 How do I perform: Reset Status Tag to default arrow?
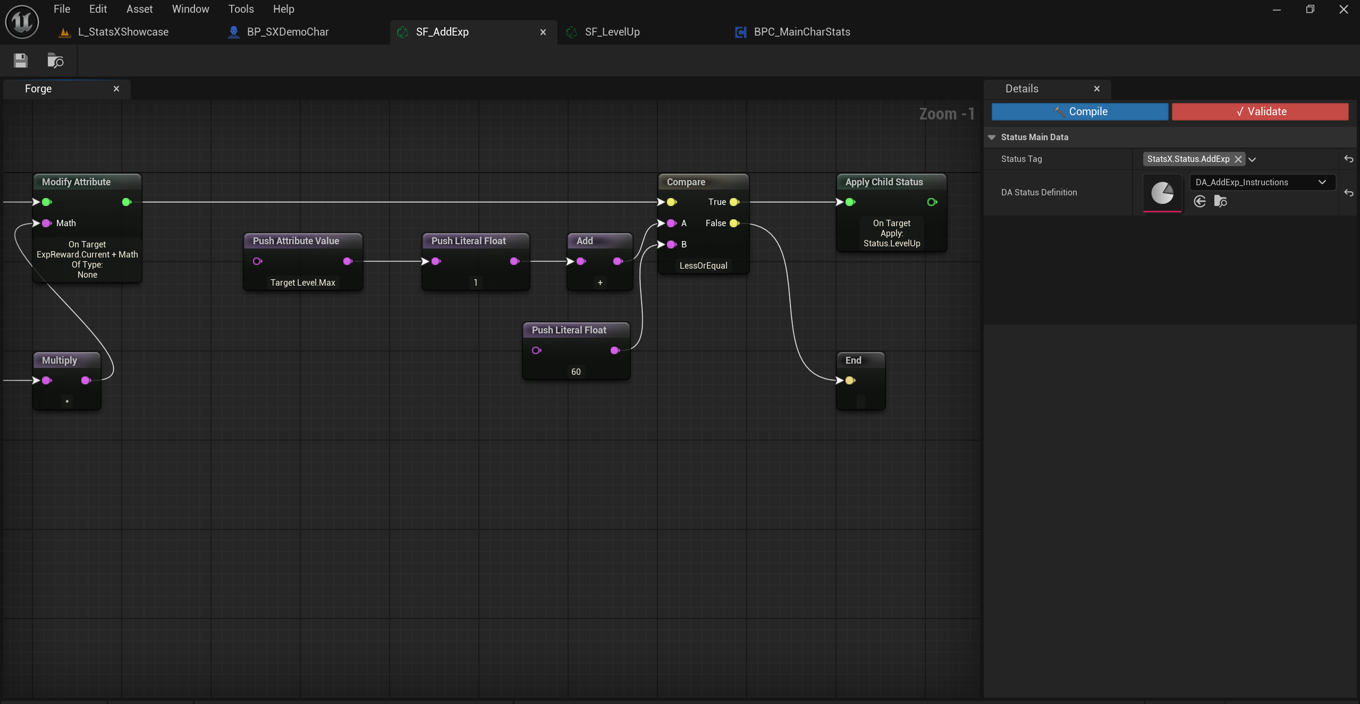pos(1348,159)
